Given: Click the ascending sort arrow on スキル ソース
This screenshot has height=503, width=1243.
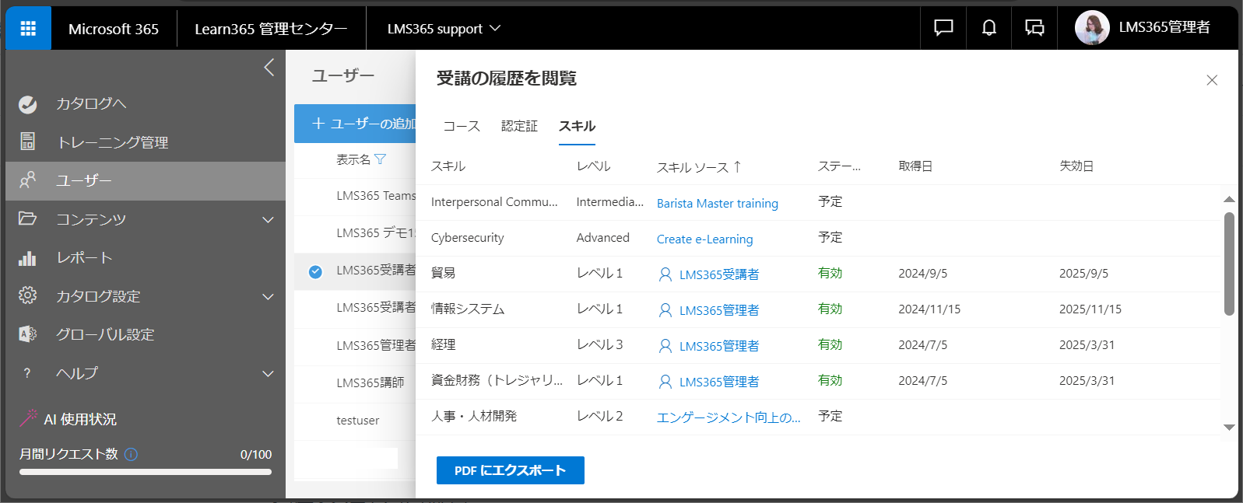Looking at the screenshot, I should 737,166.
